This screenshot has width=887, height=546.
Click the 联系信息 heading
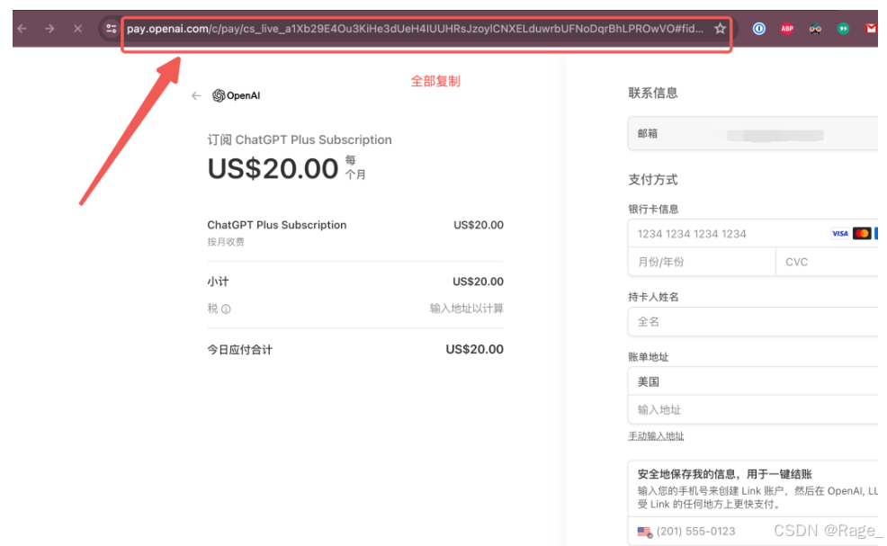click(x=653, y=93)
